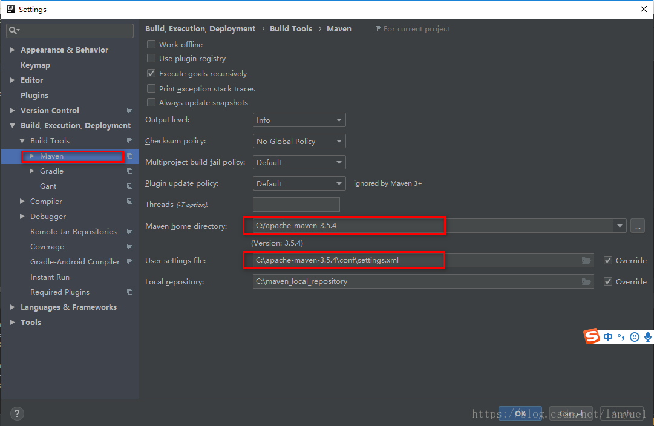Viewport: 654px width, 426px height.
Task: Click the search magnifier icon in settings
Action: click(13, 30)
